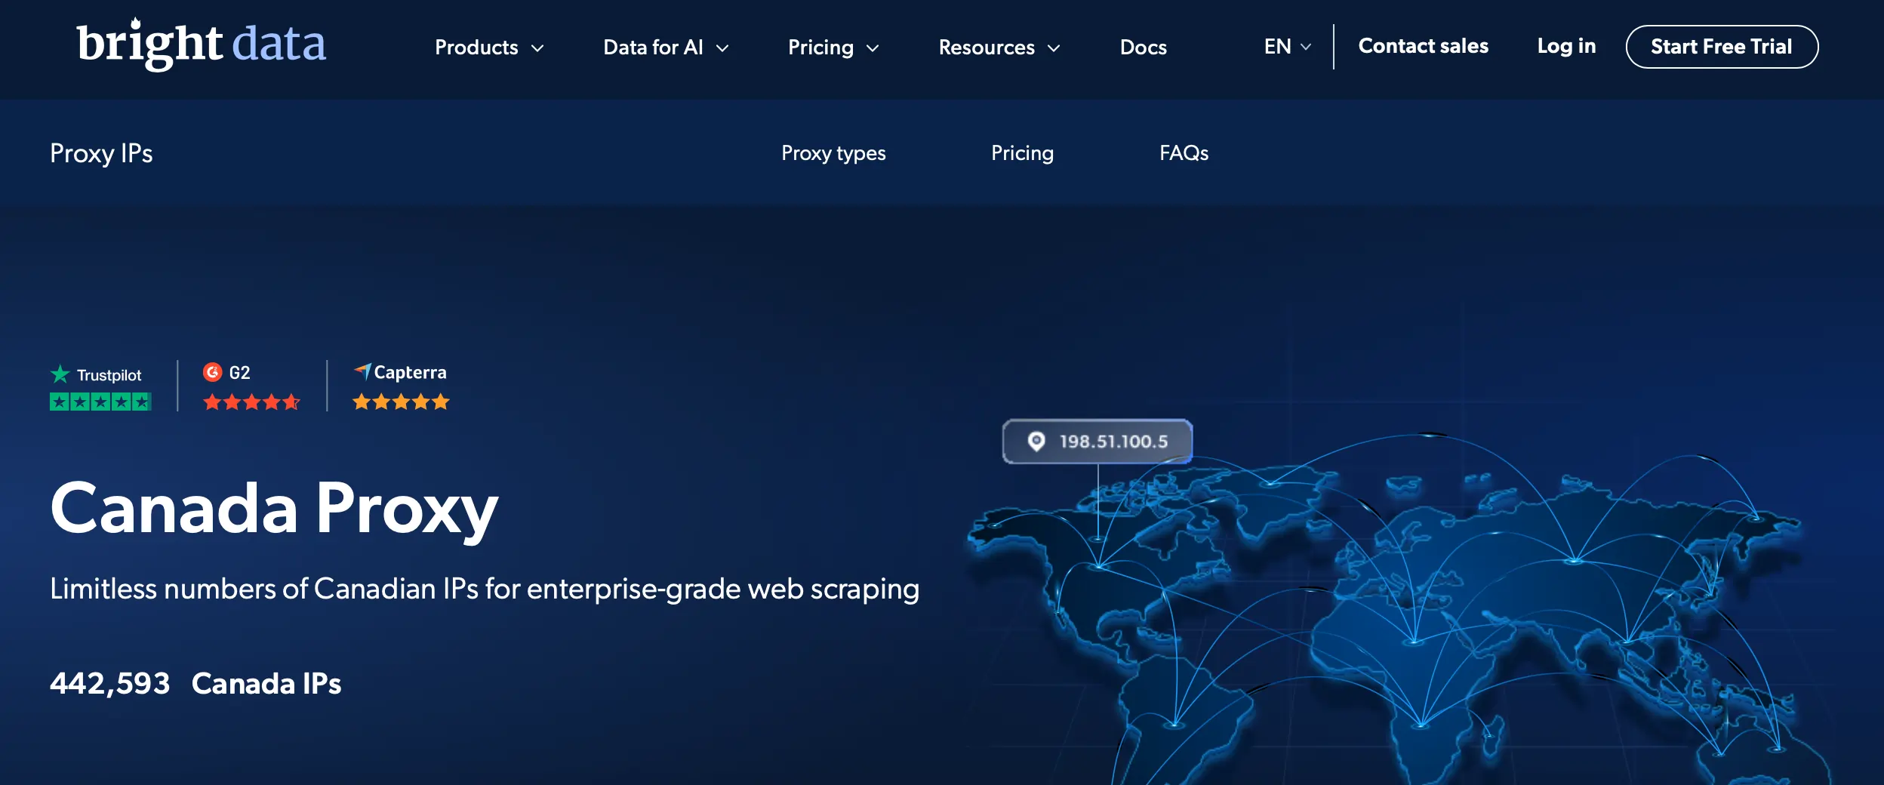This screenshot has height=785, width=1884.
Task: Click the G2 red circle logo
Action: [x=213, y=372]
